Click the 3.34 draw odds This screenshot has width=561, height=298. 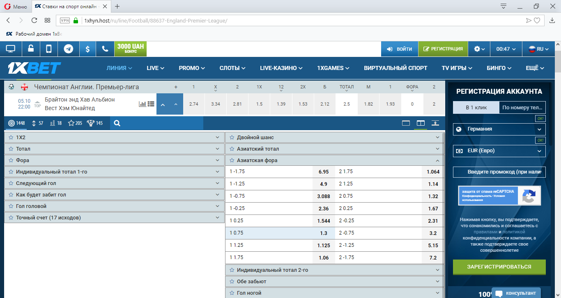[x=216, y=104]
